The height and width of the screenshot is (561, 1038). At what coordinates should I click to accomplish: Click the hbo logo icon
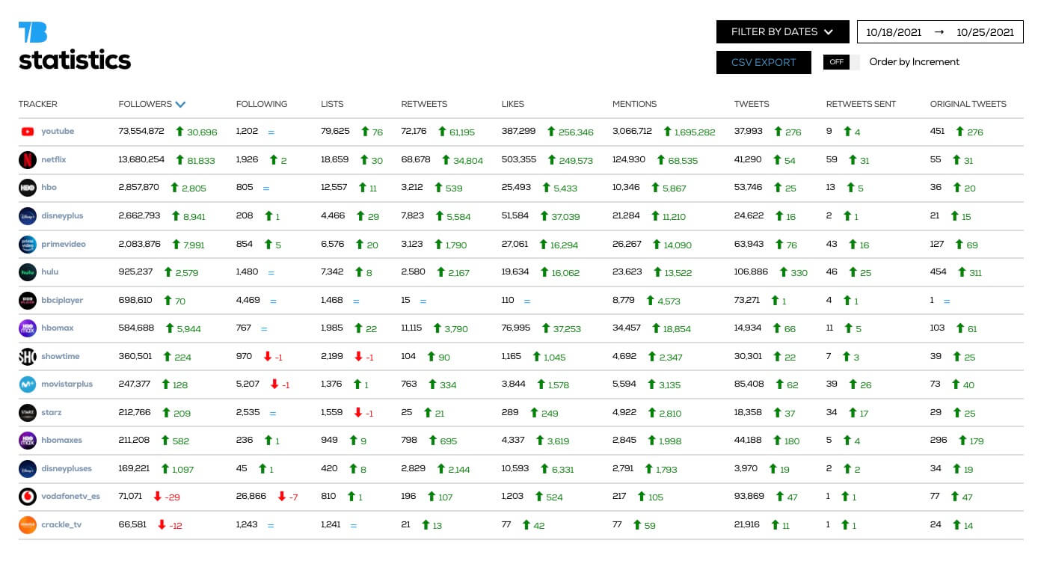(x=28, y=188)
